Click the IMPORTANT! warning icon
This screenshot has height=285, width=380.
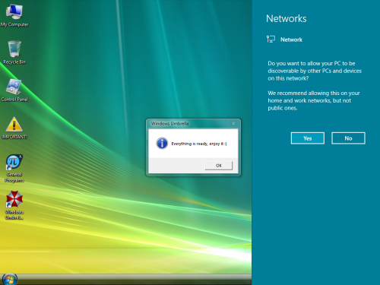point(14,128)
